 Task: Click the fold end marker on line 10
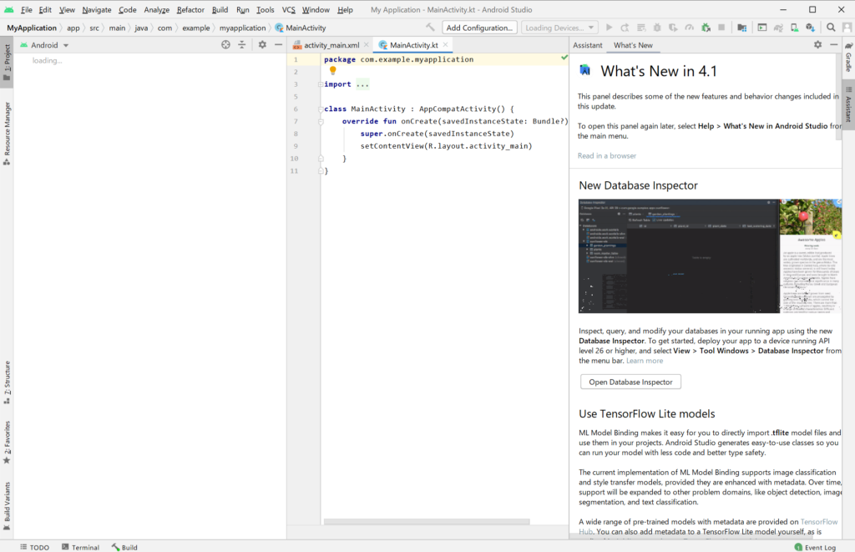tap(321, 159)
